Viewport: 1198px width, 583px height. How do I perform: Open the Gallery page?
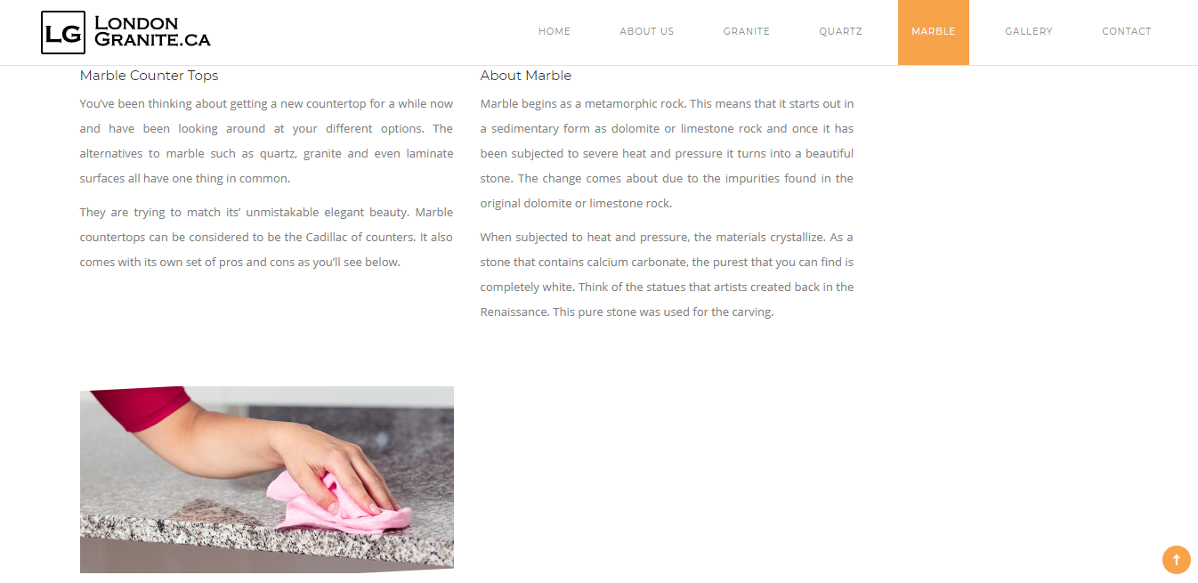tap(1029, 31)
